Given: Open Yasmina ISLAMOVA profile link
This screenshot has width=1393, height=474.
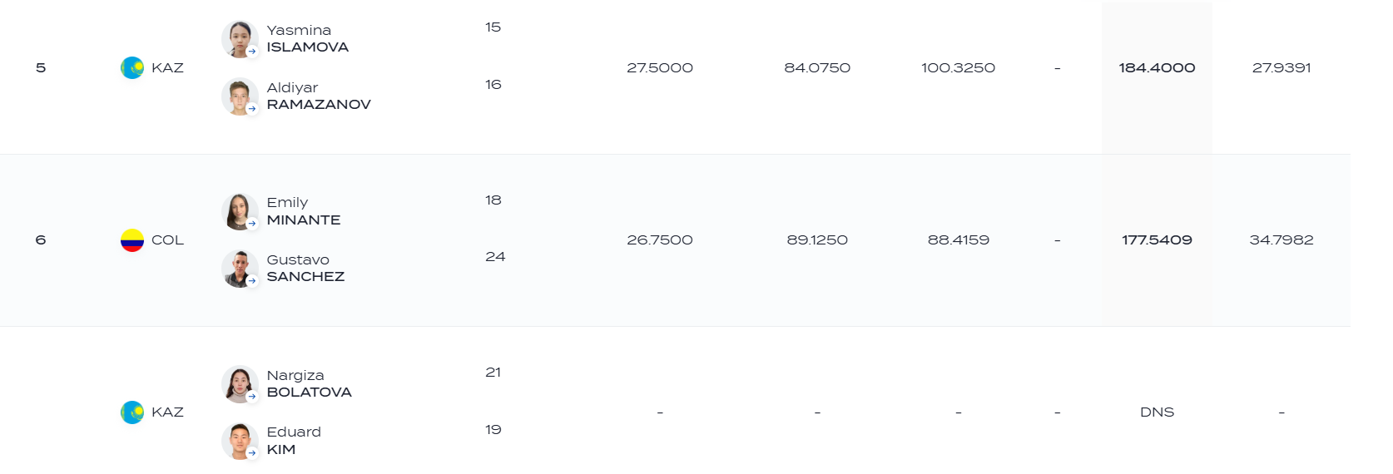Looking at the screenshot, I should tap(307, 39).
